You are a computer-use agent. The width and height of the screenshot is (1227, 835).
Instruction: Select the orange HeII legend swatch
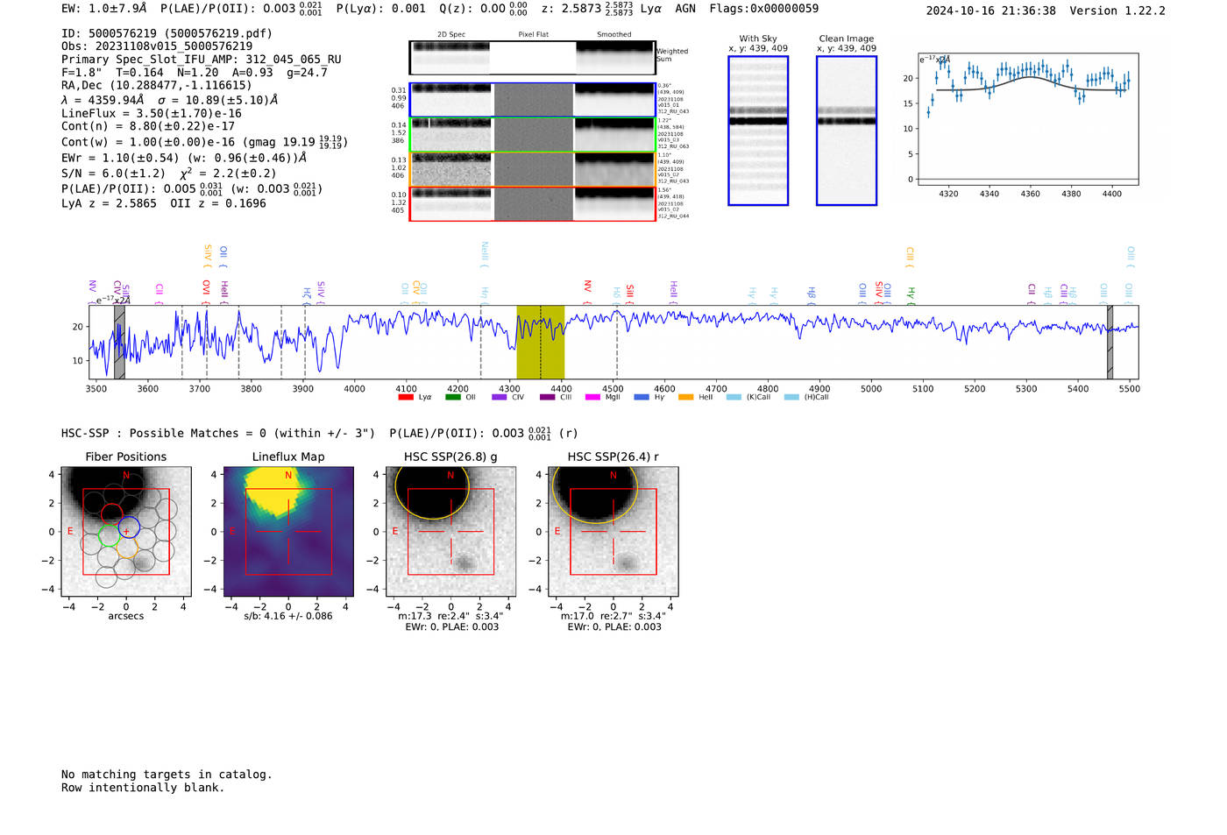[x=686, y=397]
